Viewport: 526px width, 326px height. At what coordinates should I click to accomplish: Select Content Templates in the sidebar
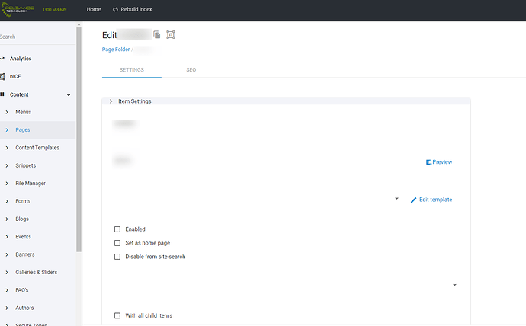pos(37,148)
